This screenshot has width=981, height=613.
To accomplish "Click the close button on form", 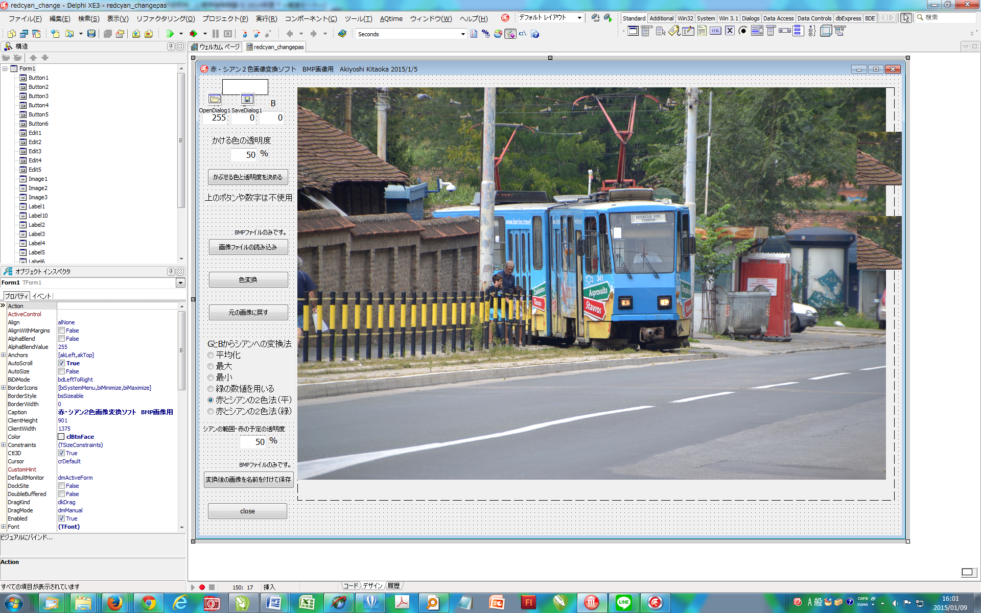I will [247, 511].
